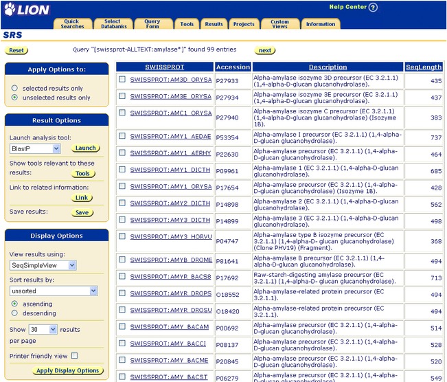This screenshot has width=447, height=382.
Task: Open the results per page dropdown
Action: tap(43, 330)
